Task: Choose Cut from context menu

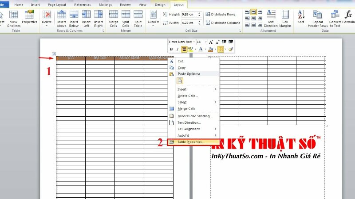Action: [193, 61]
